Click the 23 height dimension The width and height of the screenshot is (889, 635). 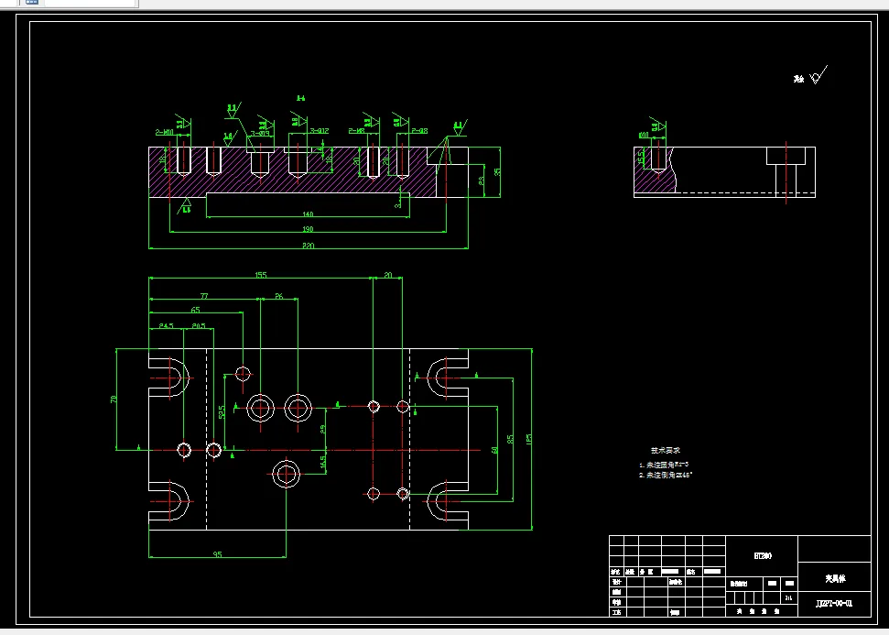pos(481,181)
